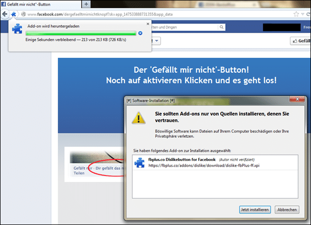Click the add-on puzzle icon in address bar

click(x=13, y=14)
